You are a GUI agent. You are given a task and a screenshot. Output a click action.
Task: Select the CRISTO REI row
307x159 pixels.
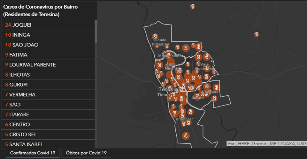click(x=48, y=134)
